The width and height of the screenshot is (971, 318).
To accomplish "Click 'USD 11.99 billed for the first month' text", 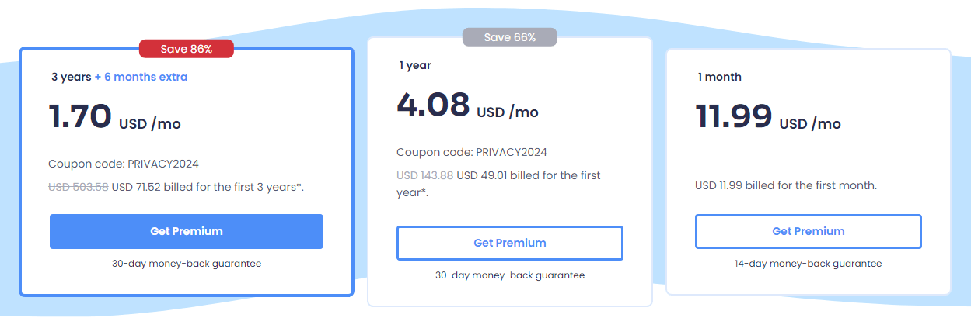I will coord(786,185).
